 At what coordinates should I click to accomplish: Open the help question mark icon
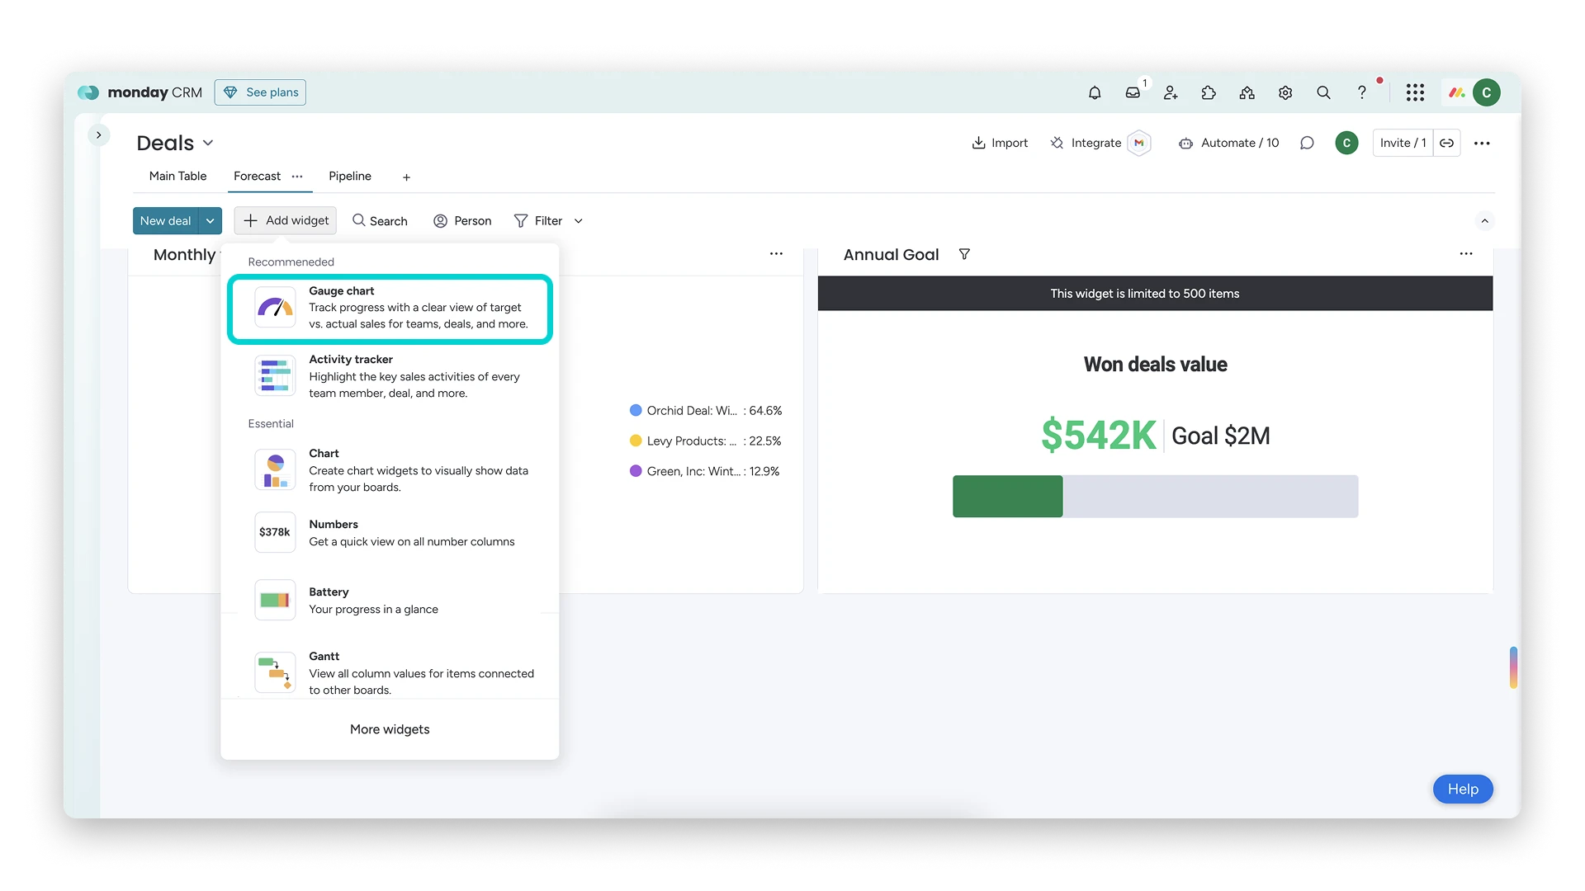coord(1362,93)
